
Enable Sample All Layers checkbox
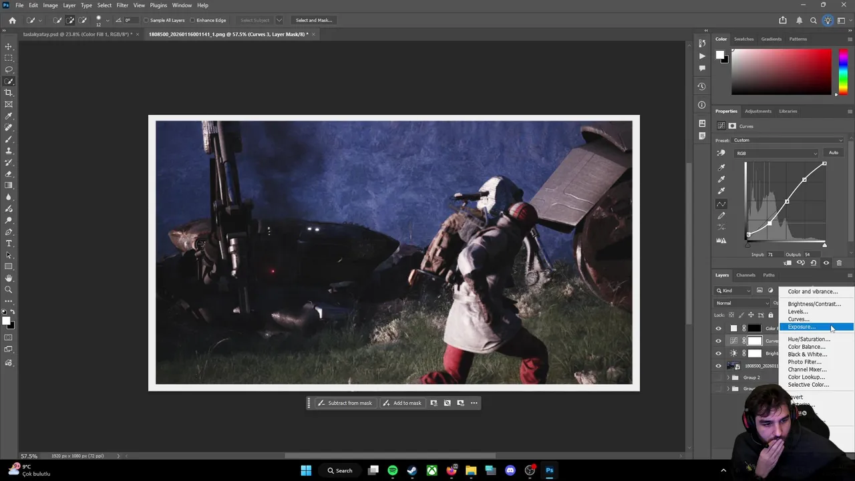point(146,20)
